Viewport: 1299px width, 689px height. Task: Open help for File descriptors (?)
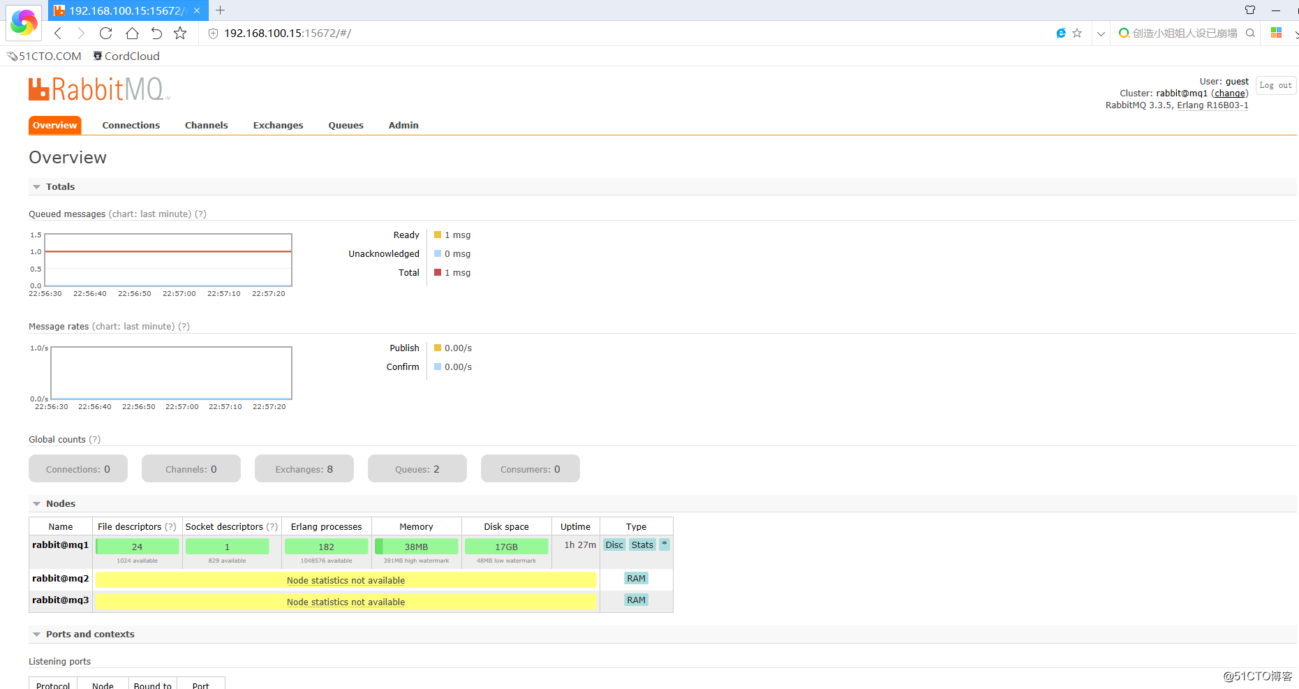click(x=170, y=526)
